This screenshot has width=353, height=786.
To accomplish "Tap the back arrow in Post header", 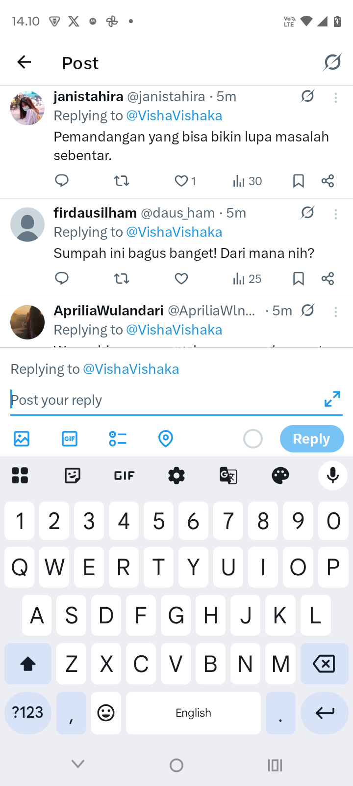I will click(24, 62).
